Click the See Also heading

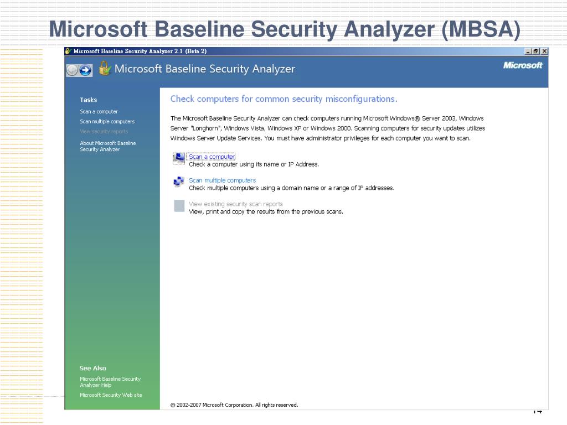[x=92, y=368]
